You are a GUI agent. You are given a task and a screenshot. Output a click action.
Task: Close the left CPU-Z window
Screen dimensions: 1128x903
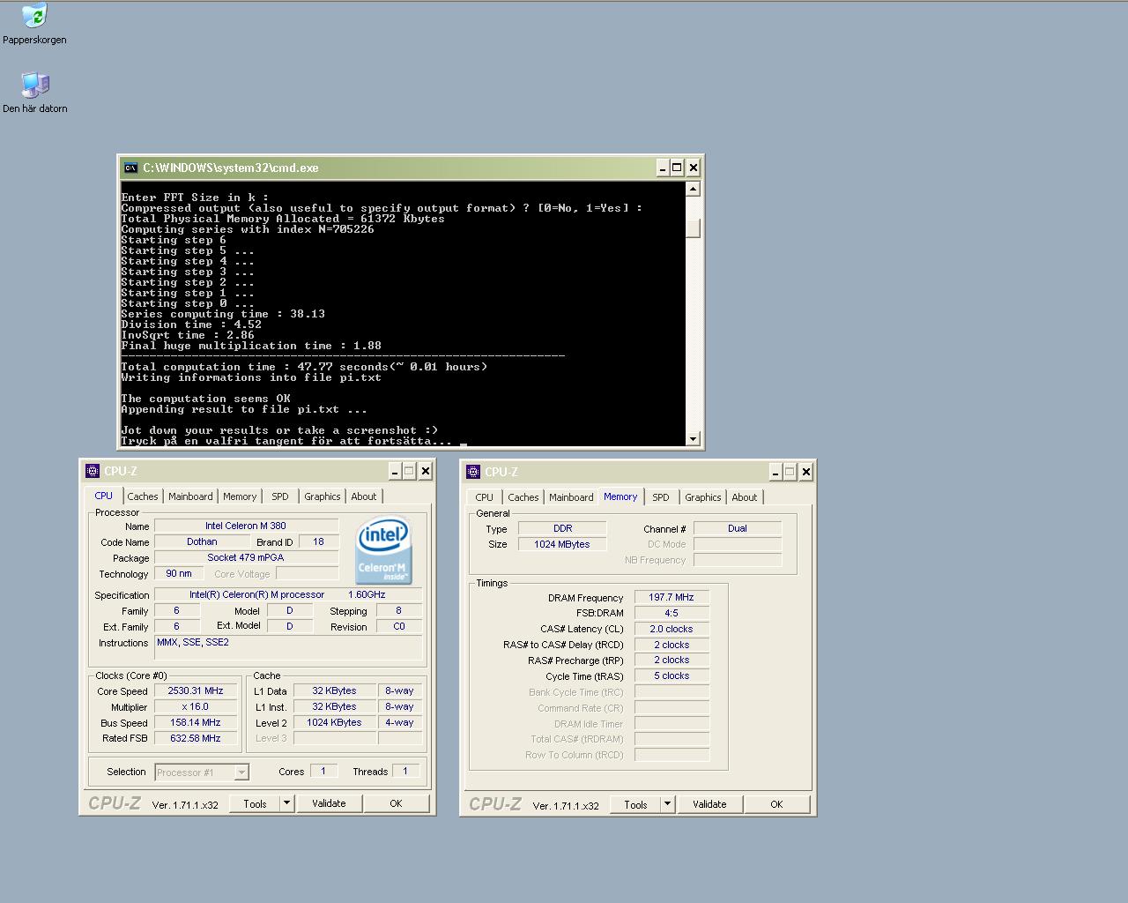[x=426, y=471]
